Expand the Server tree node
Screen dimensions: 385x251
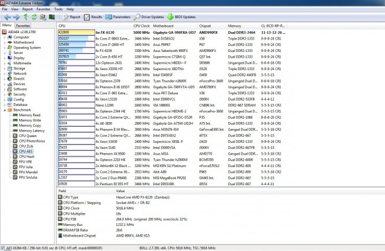pos(4,53)
